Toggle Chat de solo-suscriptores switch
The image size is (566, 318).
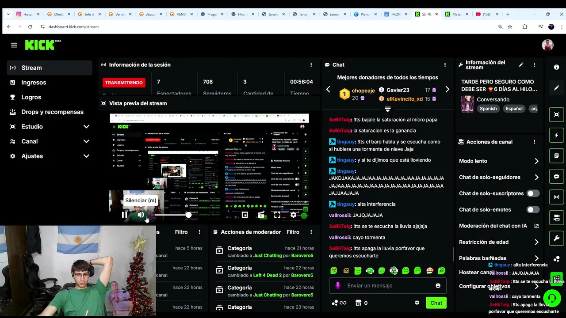(x=532, y=193)
